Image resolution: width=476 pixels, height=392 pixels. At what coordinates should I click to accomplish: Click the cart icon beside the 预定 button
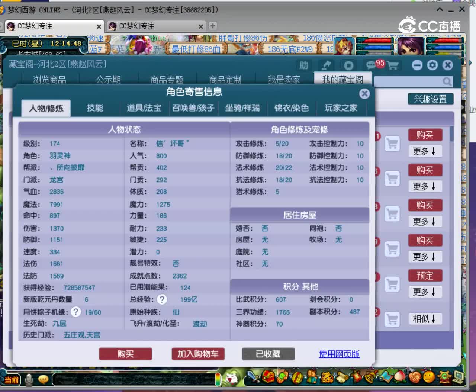pos(392,284)
